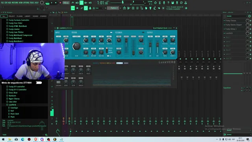252x142 pixels.
Task: Toggle the REVERB section enable switch
Action: point(111,32)
